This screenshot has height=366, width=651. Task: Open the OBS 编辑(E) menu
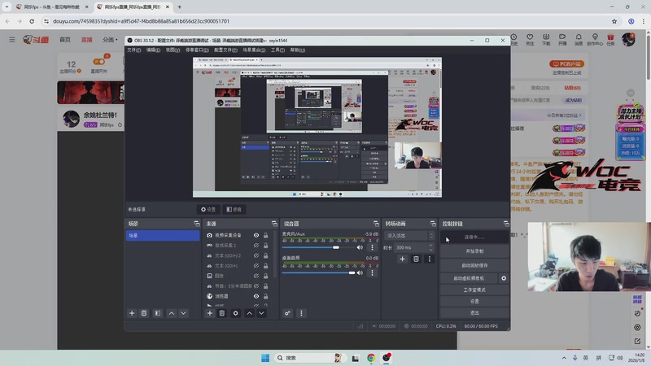click(x=153, y=50)
